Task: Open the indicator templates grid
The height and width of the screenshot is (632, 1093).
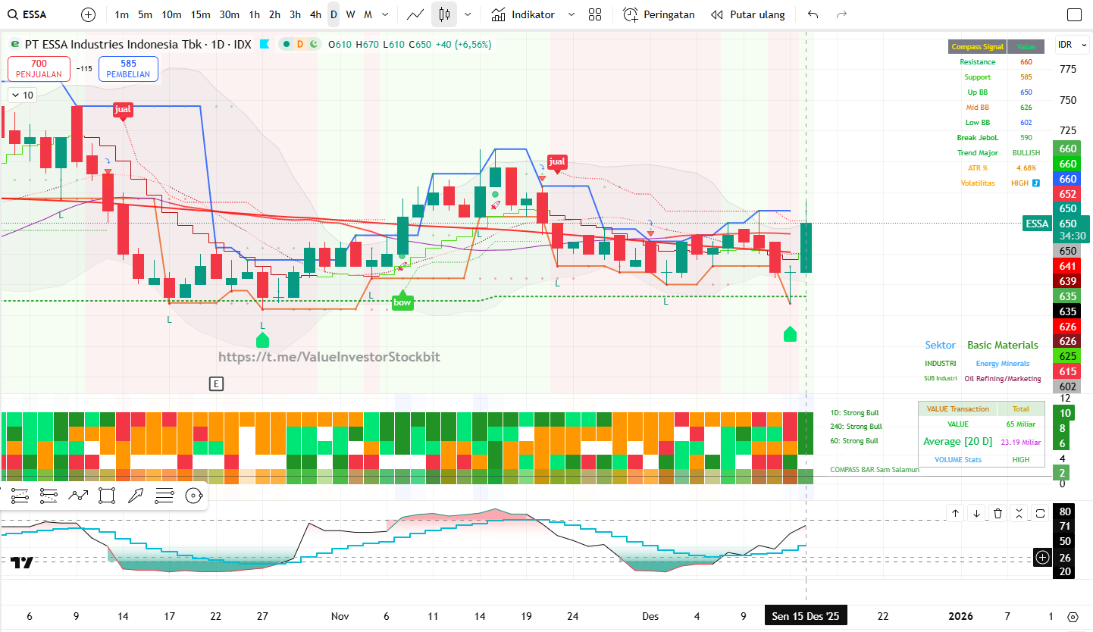Action: click(x=595, y=14)
